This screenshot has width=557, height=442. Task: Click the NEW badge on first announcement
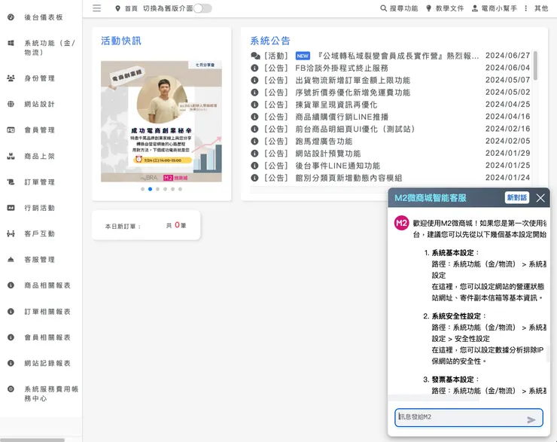click(303, 56)
